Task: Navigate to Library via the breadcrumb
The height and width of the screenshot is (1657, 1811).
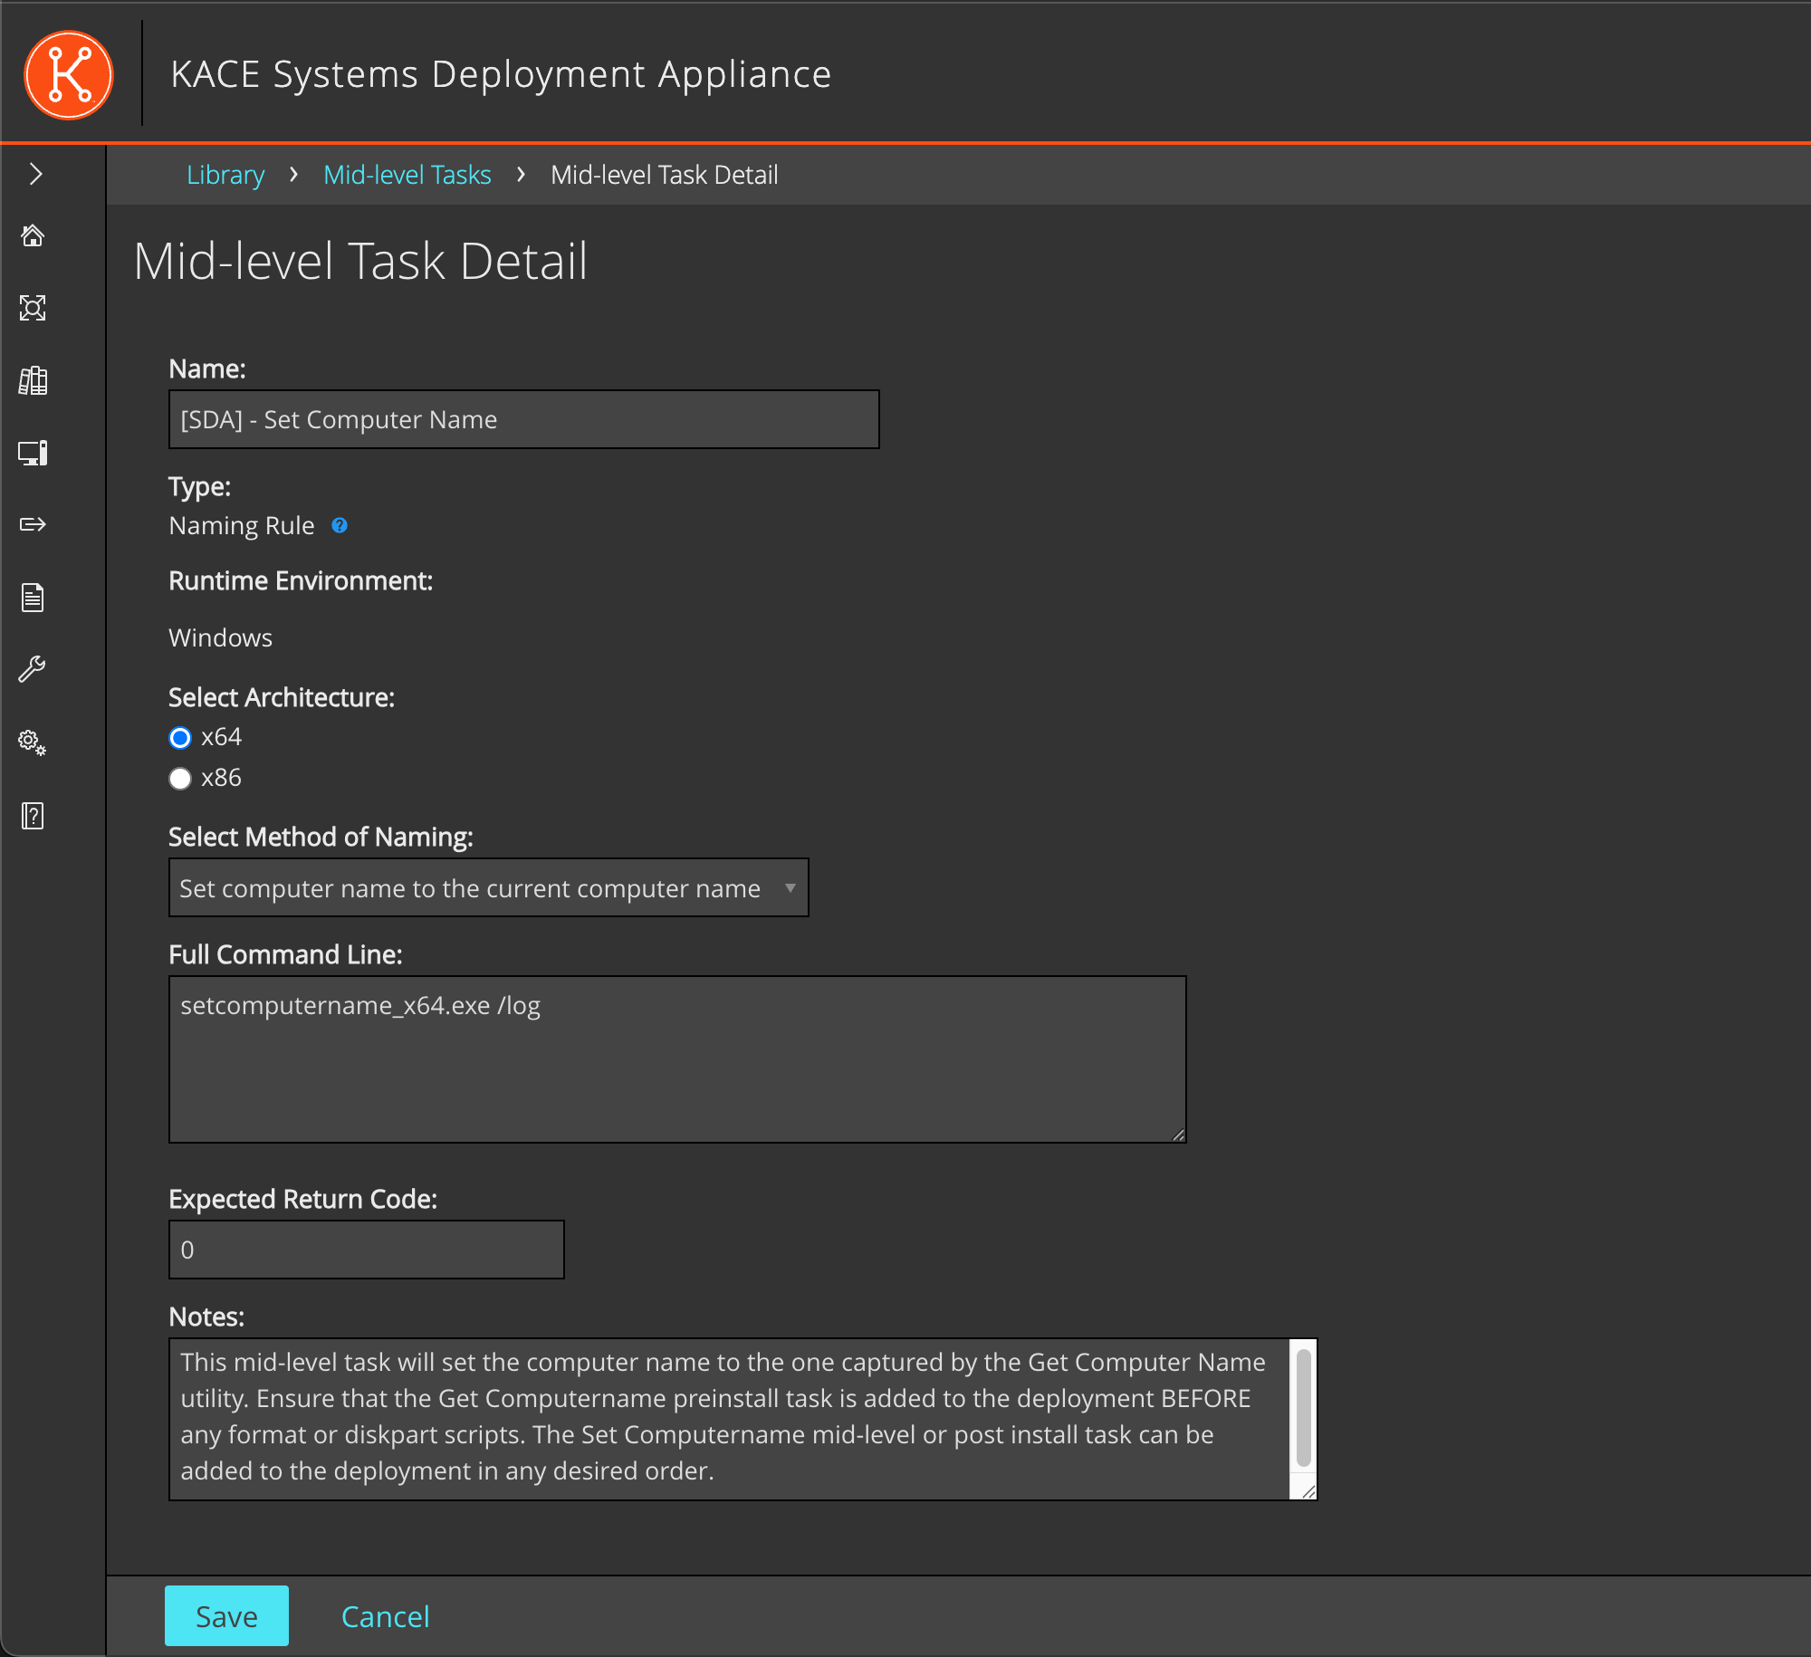Action: (225, 174)
